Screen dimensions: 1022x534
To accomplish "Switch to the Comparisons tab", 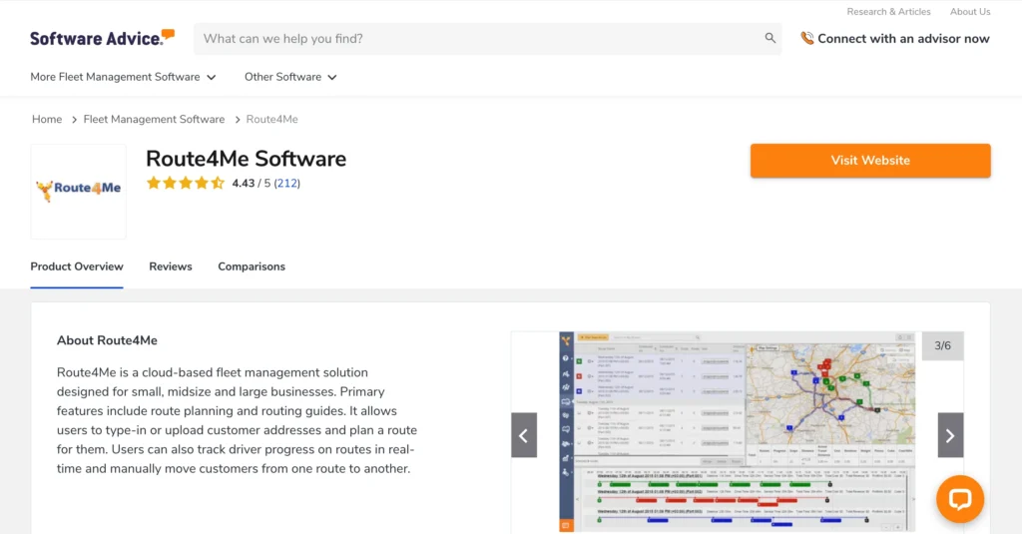I will (x=252, y=267).
